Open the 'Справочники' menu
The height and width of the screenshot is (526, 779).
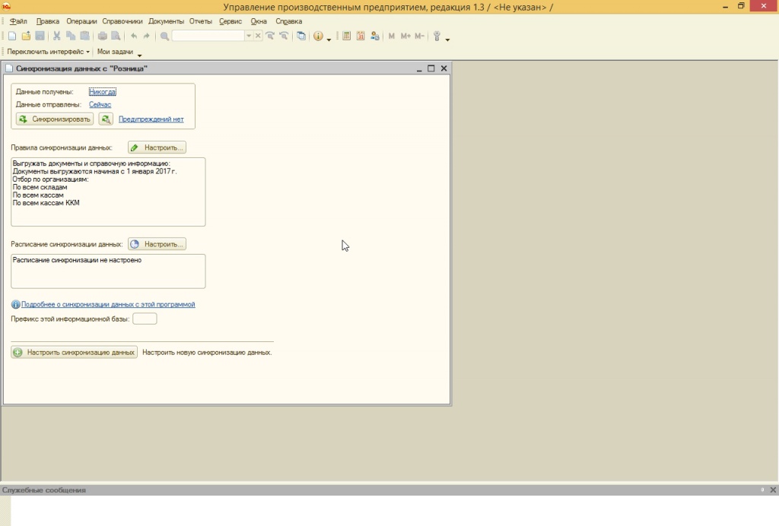tap(122, 21)
